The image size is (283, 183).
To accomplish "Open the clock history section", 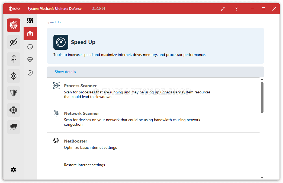I will [30, 47].
